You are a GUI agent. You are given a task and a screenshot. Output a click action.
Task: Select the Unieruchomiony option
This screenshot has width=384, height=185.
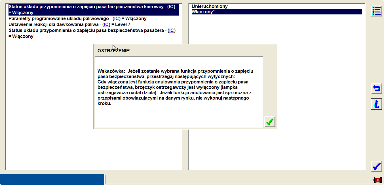tap(210, 6)
